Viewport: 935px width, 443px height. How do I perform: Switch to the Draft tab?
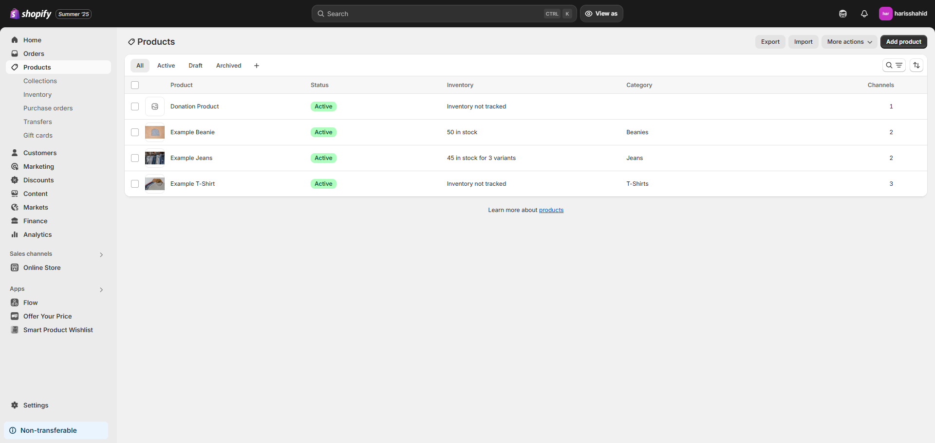[195, 66]
